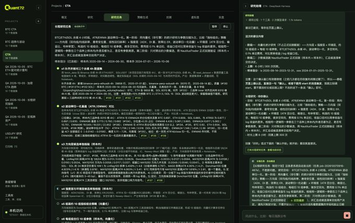Click the auto-running status badge
Image resolution: width=355 pixels, height=223 pixels.
click(x=79, y=27)
